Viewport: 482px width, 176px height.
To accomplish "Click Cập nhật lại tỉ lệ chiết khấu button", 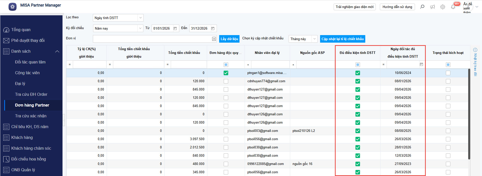I will pos(342,39).
